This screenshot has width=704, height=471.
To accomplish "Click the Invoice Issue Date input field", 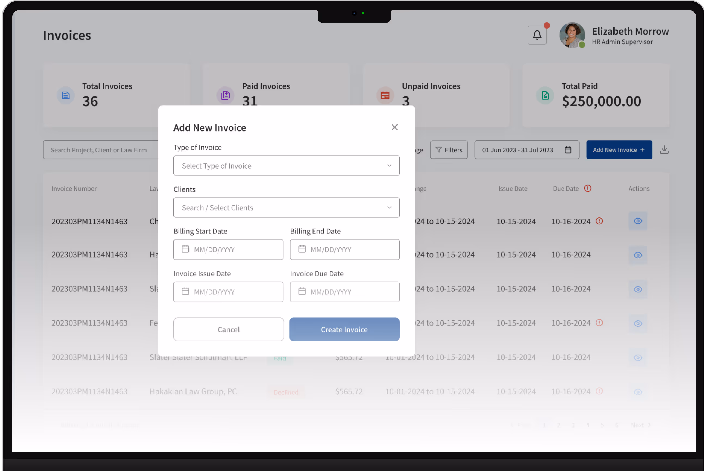I will click(228, 292).
